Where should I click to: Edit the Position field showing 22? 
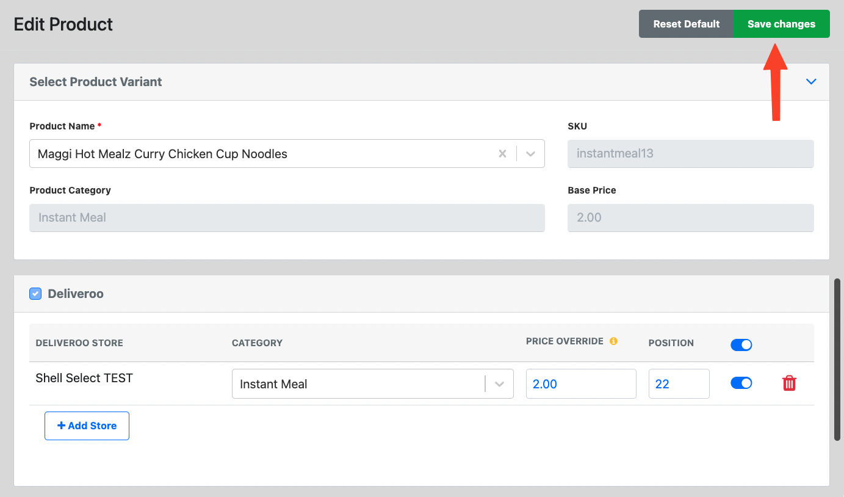tap(679, 384)
